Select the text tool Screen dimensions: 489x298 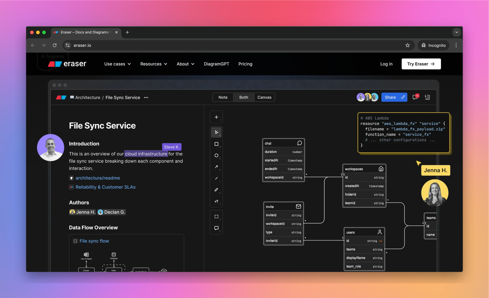coord(216,201)
